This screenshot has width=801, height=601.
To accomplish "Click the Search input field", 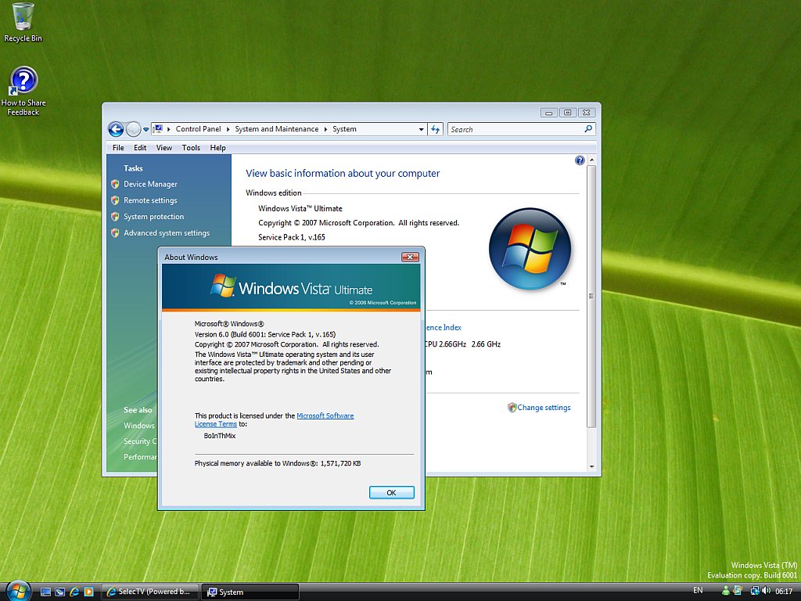I will coord(515,129).
